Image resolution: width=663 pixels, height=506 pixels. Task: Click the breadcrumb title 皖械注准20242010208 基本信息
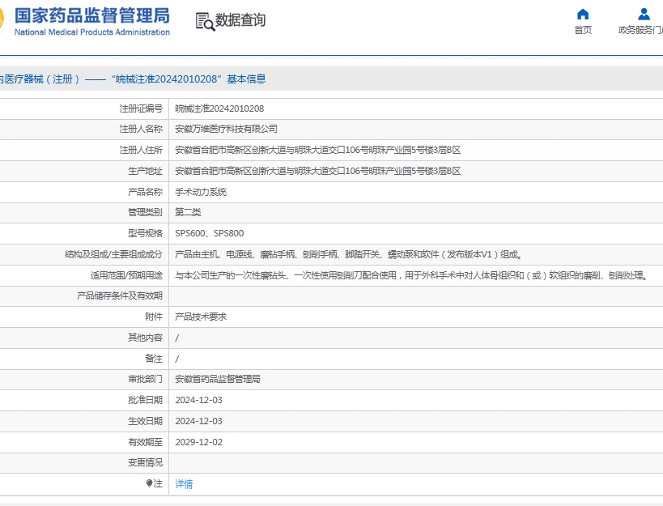click(189, 79)
